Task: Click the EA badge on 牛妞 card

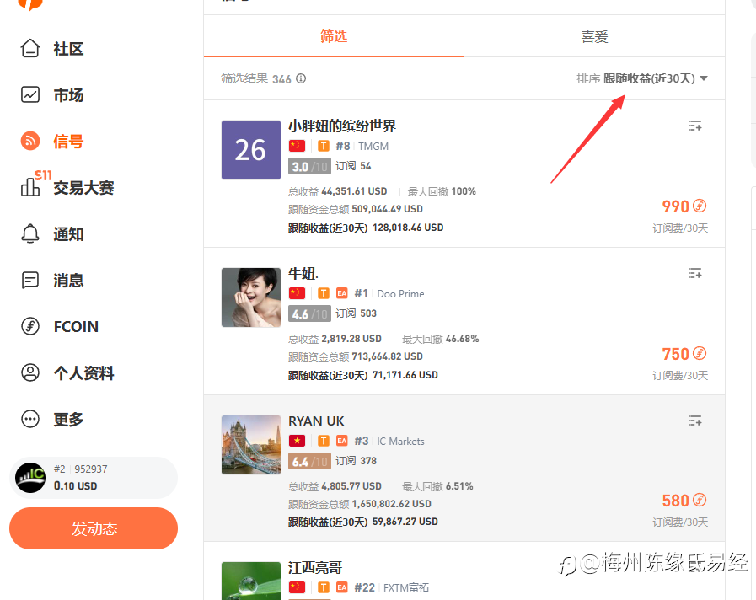Action: pyautogui.click(x=342, y=293)
